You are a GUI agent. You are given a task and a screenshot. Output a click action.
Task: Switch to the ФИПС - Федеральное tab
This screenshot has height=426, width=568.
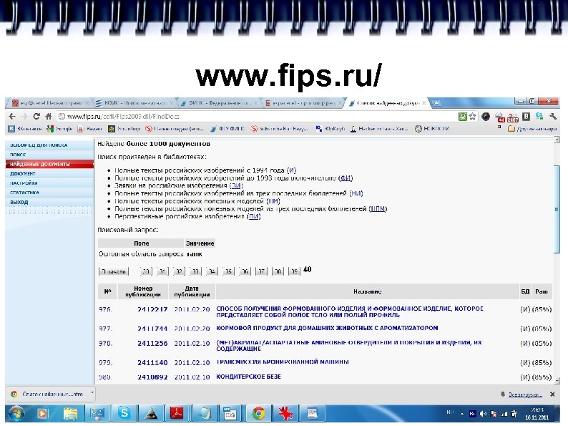click(219, 103)
